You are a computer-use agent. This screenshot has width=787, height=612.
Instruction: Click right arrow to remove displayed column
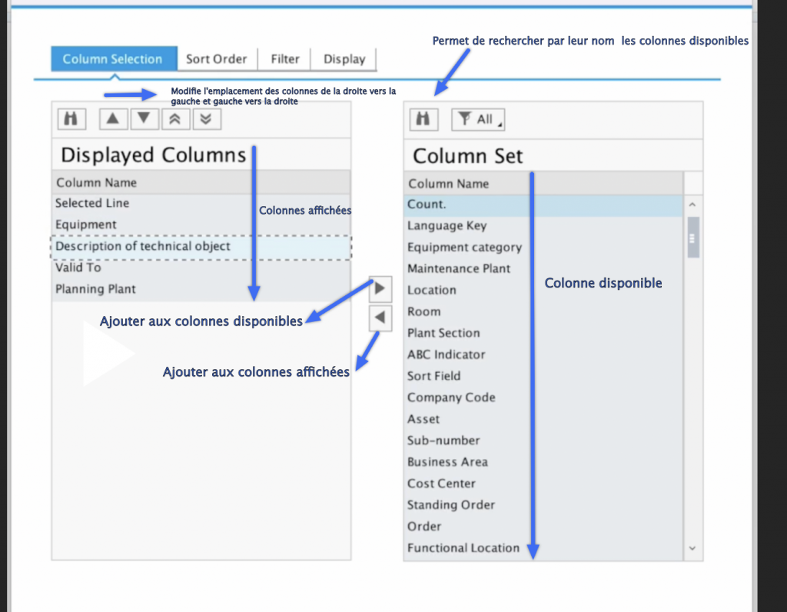click(x=380, y=289)
